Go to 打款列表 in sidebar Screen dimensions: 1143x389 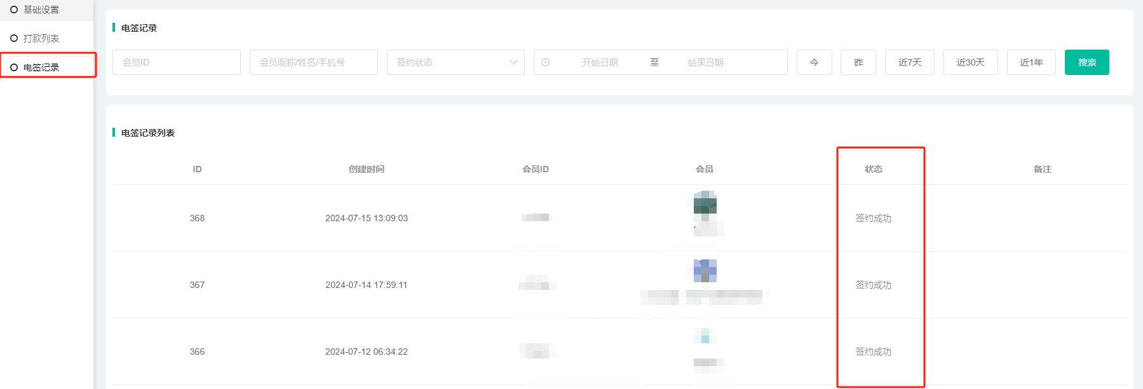[41, 38]
